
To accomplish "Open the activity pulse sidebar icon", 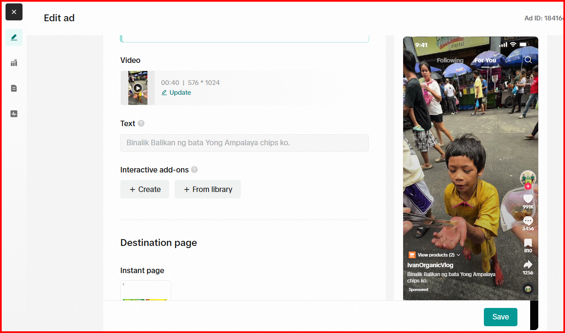I will coord(14,114).
